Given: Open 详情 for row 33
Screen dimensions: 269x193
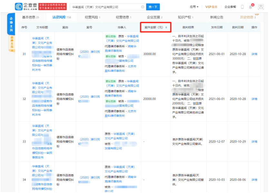Looking at the screenshot, I should [254, 142].
